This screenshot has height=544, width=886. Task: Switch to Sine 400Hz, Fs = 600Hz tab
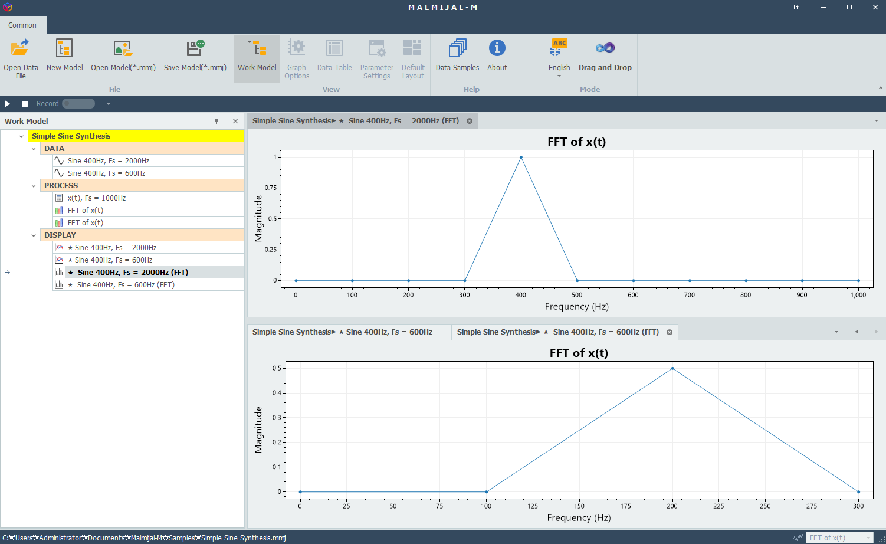click(x=349, y=332)
